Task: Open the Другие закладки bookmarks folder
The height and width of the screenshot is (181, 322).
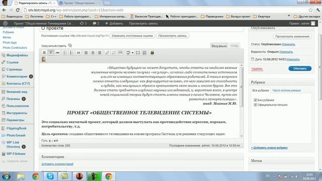Action: click(x=307, y=16)
